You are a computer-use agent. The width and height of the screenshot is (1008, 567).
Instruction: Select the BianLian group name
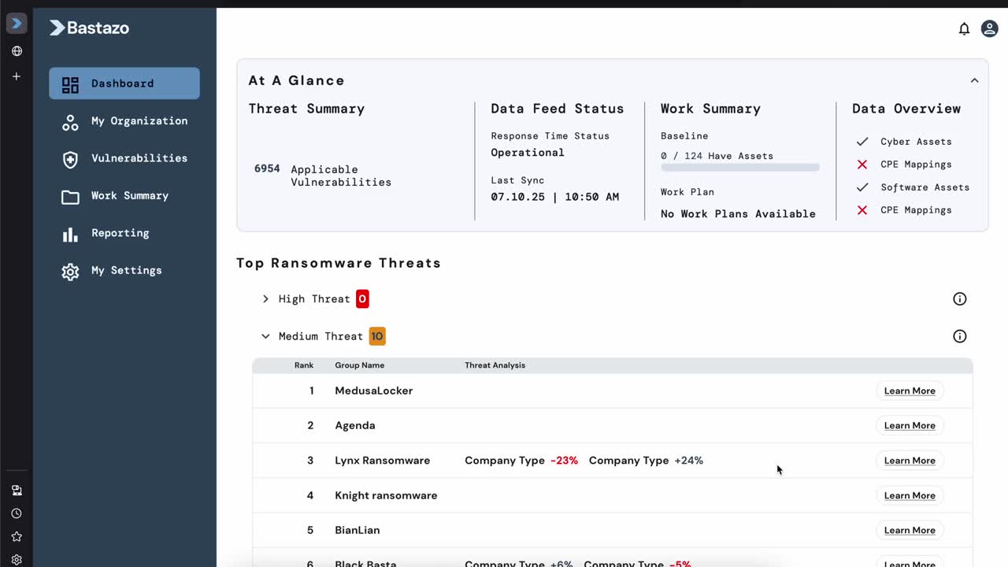coord(358,530)
